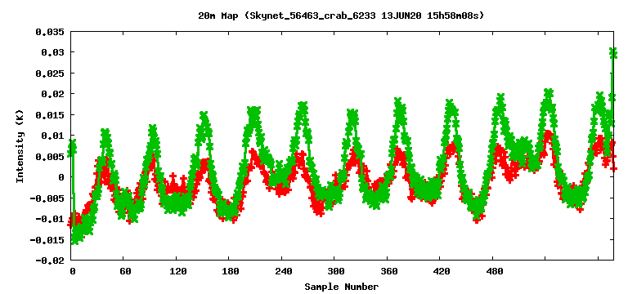The width and height of the screenshot is (628, 294).
Task: Click the 240 x-axis tick label
Action: [x=283, y=271]
